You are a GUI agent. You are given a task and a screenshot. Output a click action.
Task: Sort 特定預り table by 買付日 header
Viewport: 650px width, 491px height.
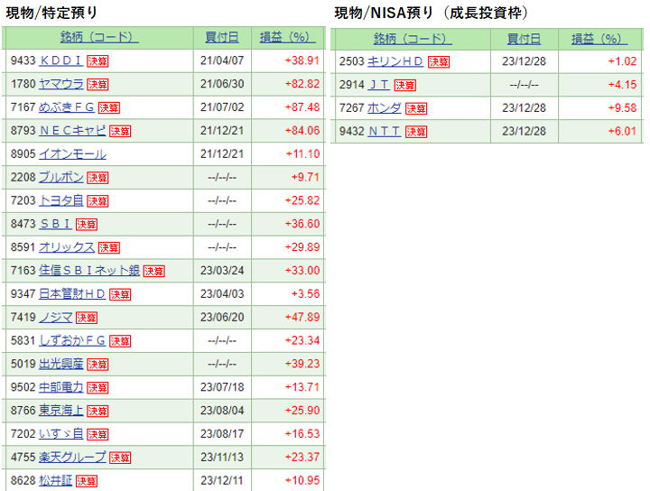click(x=222, y=37)
